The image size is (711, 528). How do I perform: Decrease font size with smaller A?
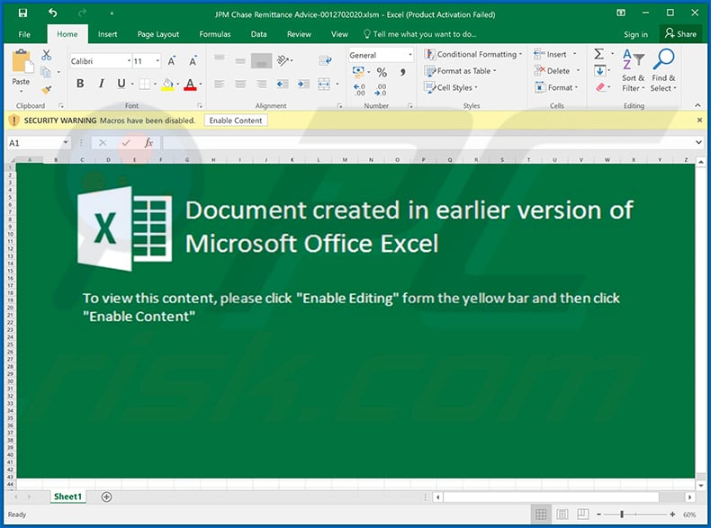pos(193,61)
